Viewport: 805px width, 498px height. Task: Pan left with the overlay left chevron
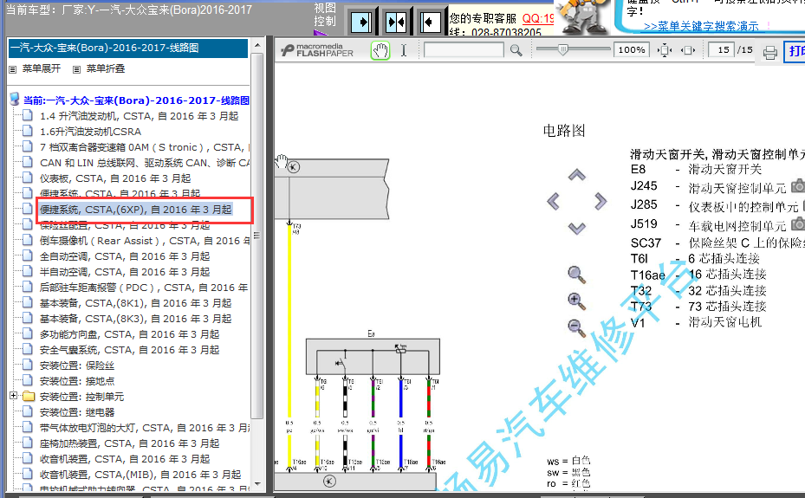coord(553,201)
